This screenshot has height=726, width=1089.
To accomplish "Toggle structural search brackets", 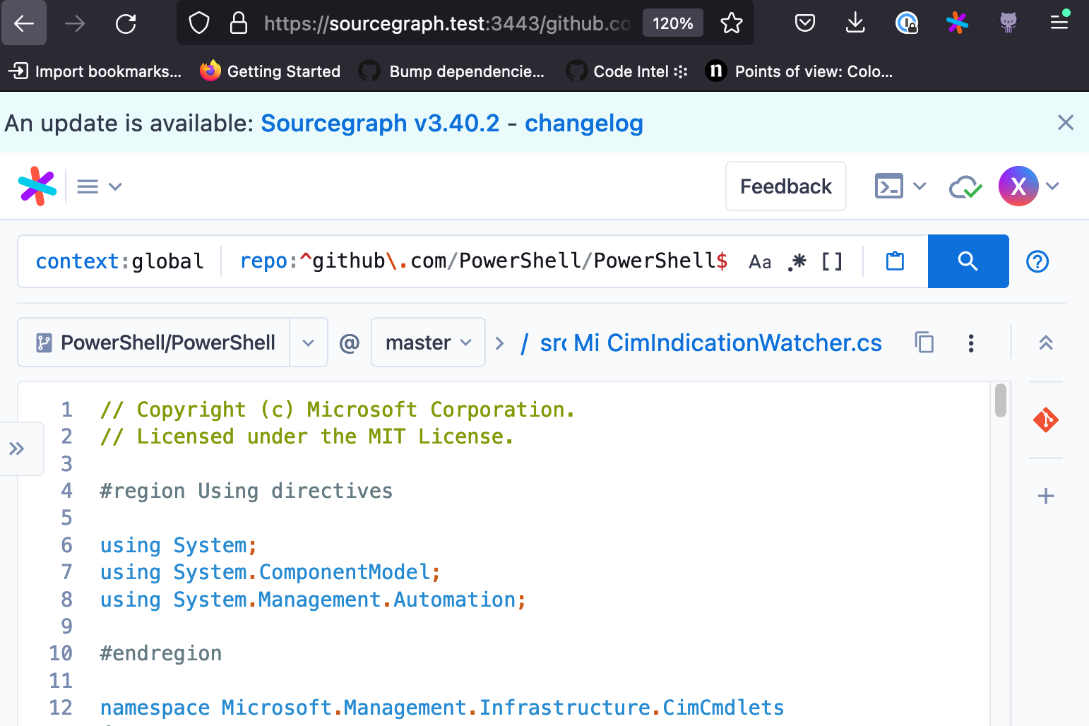I will (832, 262).
